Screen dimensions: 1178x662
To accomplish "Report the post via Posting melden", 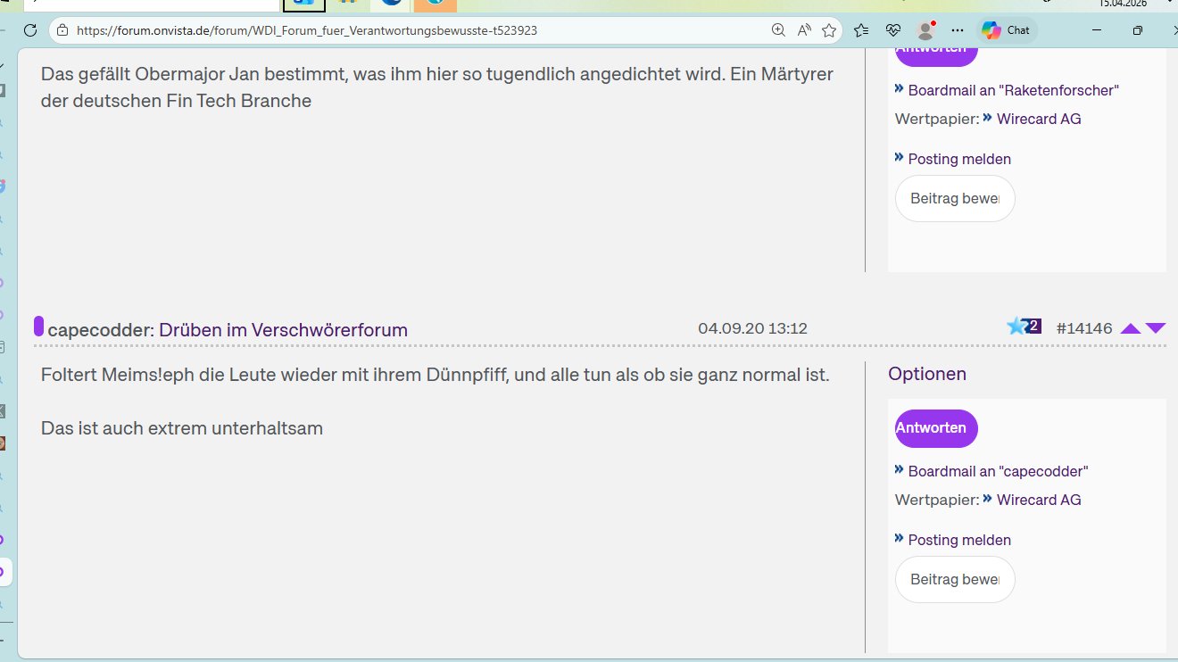I will pos(959,540).
